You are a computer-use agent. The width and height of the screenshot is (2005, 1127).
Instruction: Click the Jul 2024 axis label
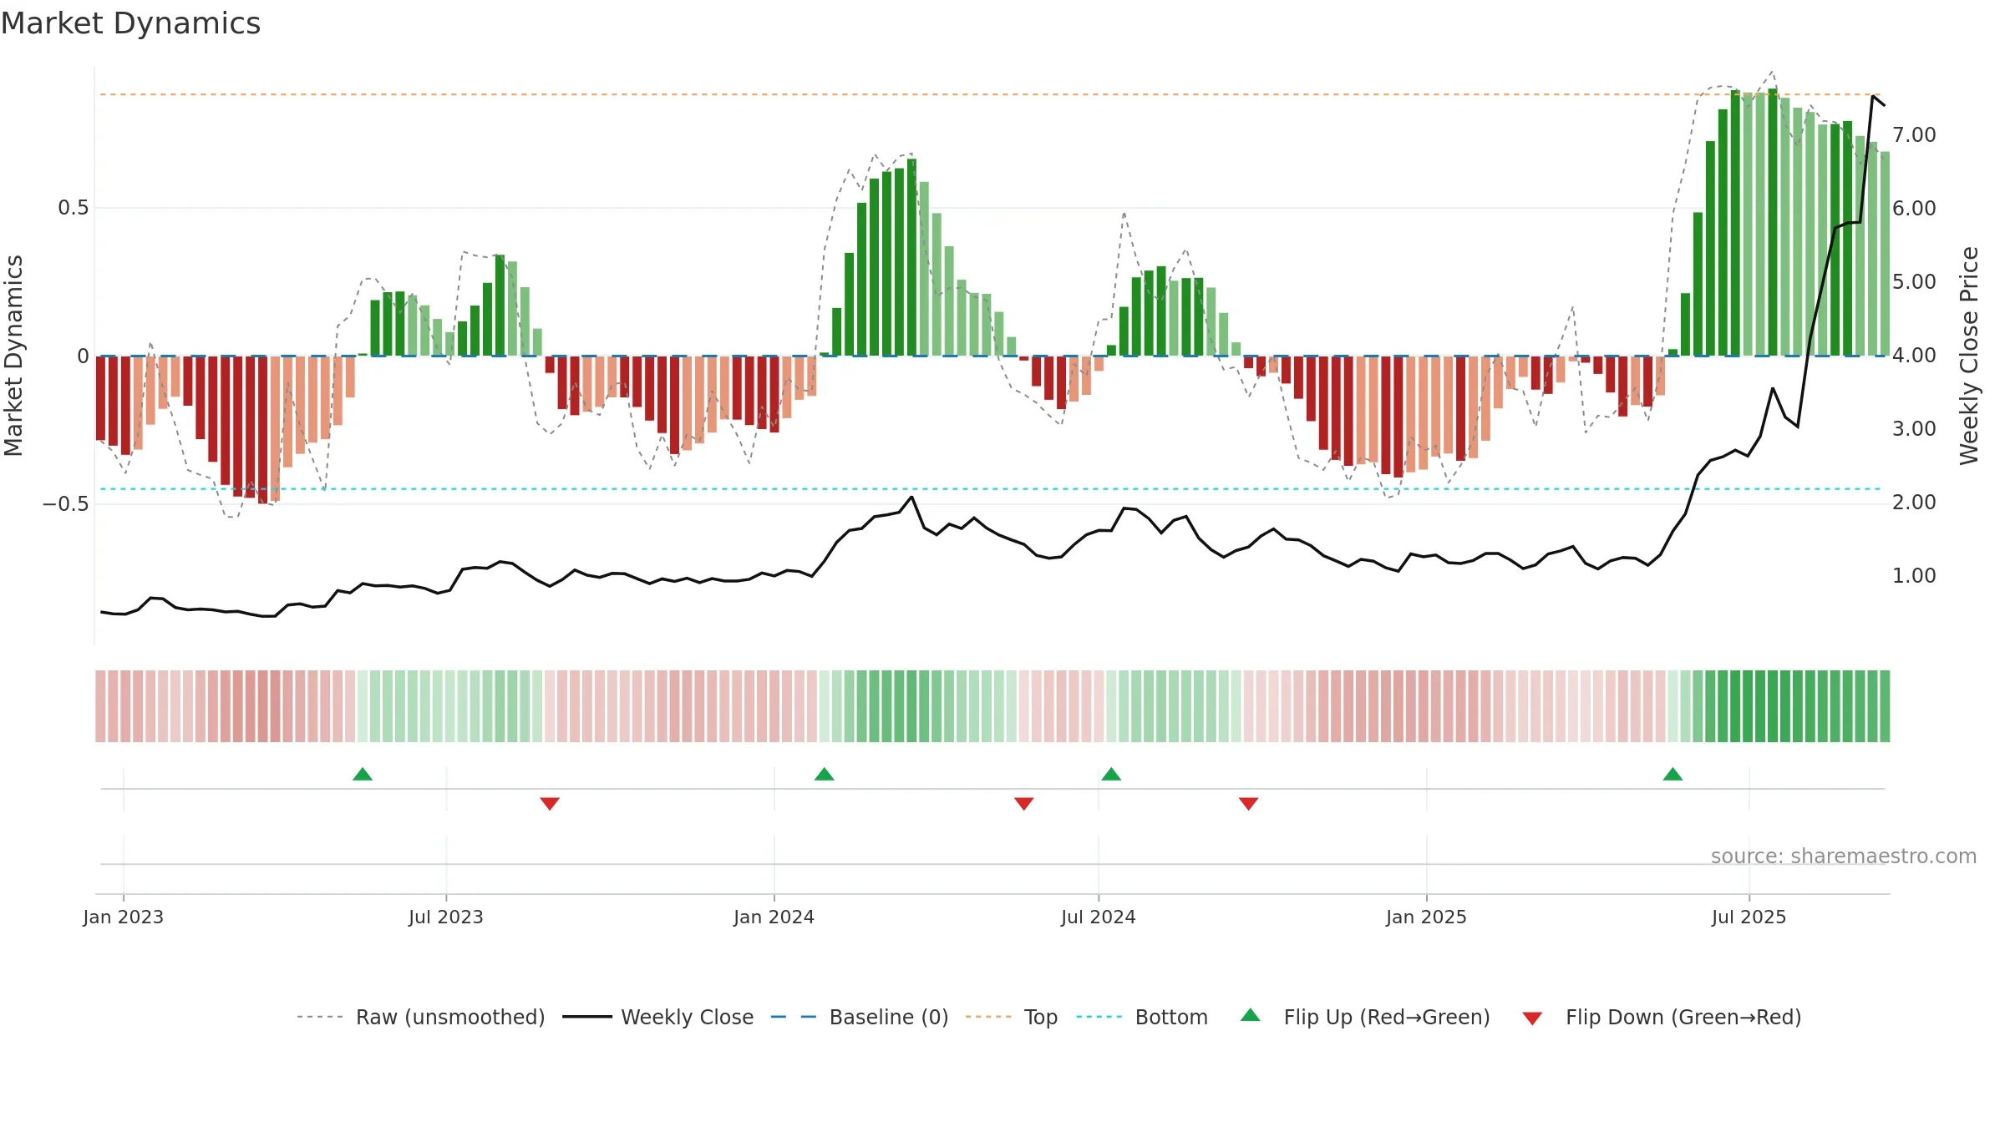[1099, 917]
